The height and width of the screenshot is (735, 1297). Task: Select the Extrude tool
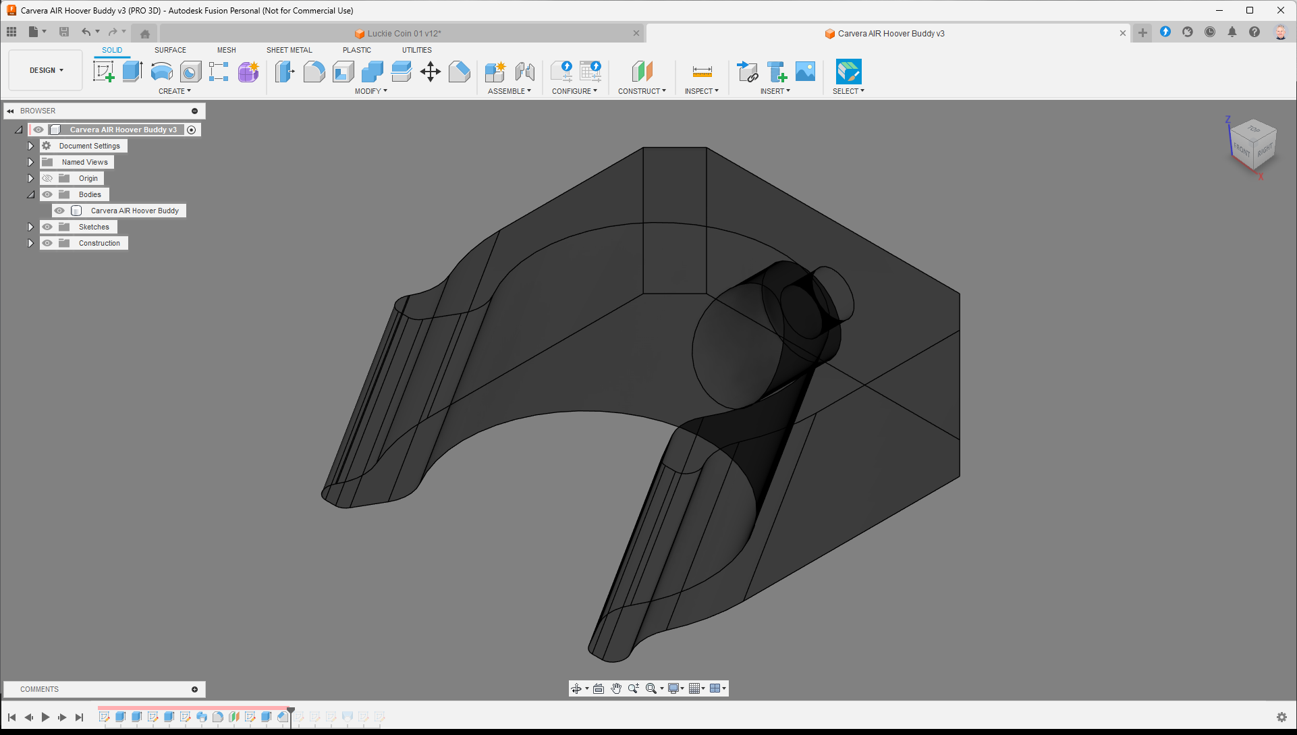coord(132,72)
